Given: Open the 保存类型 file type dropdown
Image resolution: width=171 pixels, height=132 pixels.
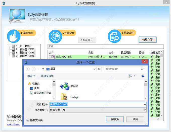Looking at the screenshot, I should coord(145,110).
